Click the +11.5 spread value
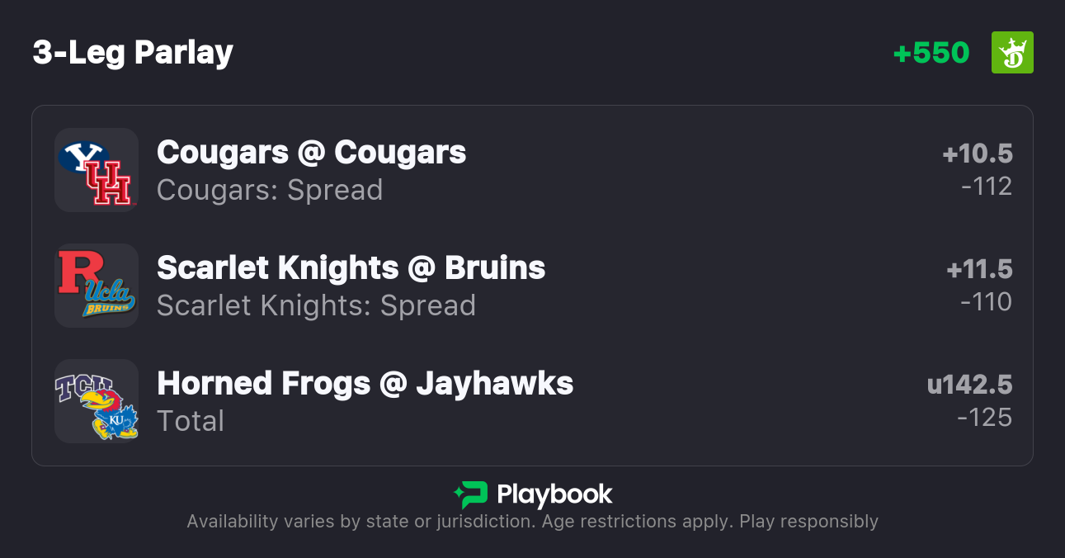 point(979,269)
